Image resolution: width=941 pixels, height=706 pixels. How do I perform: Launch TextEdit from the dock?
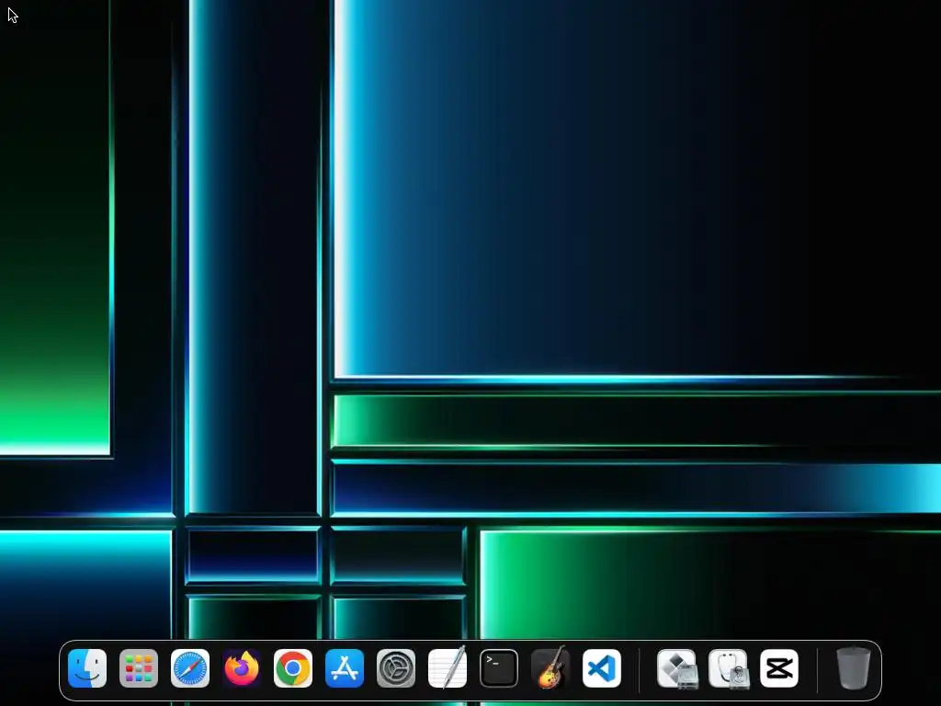pos(448,667)
